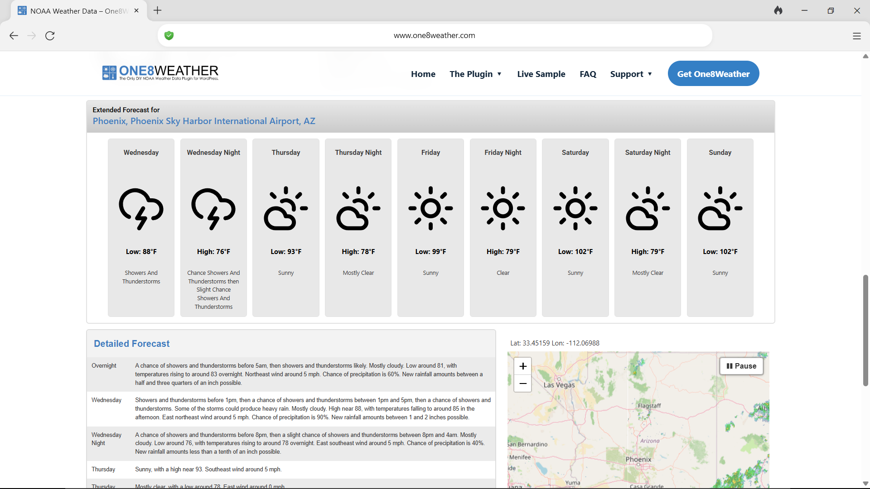
Task: Click the page vertical scrollbar thumb
Action: pos(865,330)
